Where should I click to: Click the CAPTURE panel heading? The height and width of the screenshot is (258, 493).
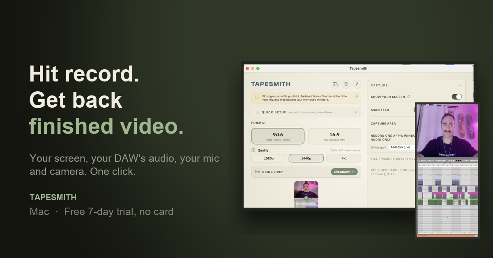379,86
